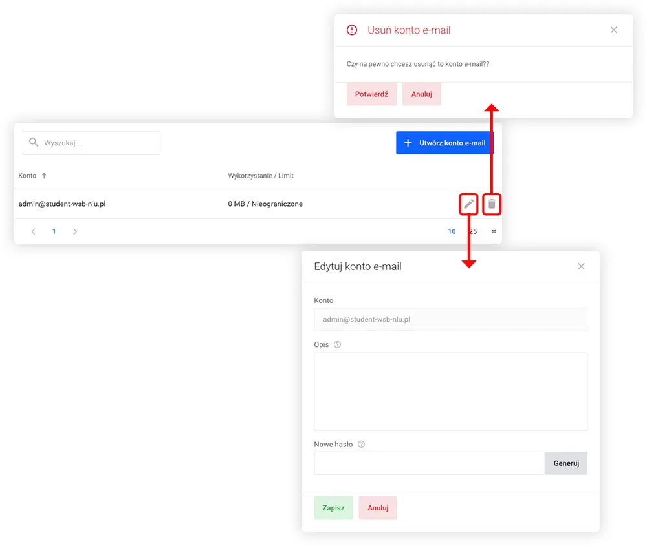
Task: Close the Edytuj konto e-mail dialog
Action: [581, 266]
